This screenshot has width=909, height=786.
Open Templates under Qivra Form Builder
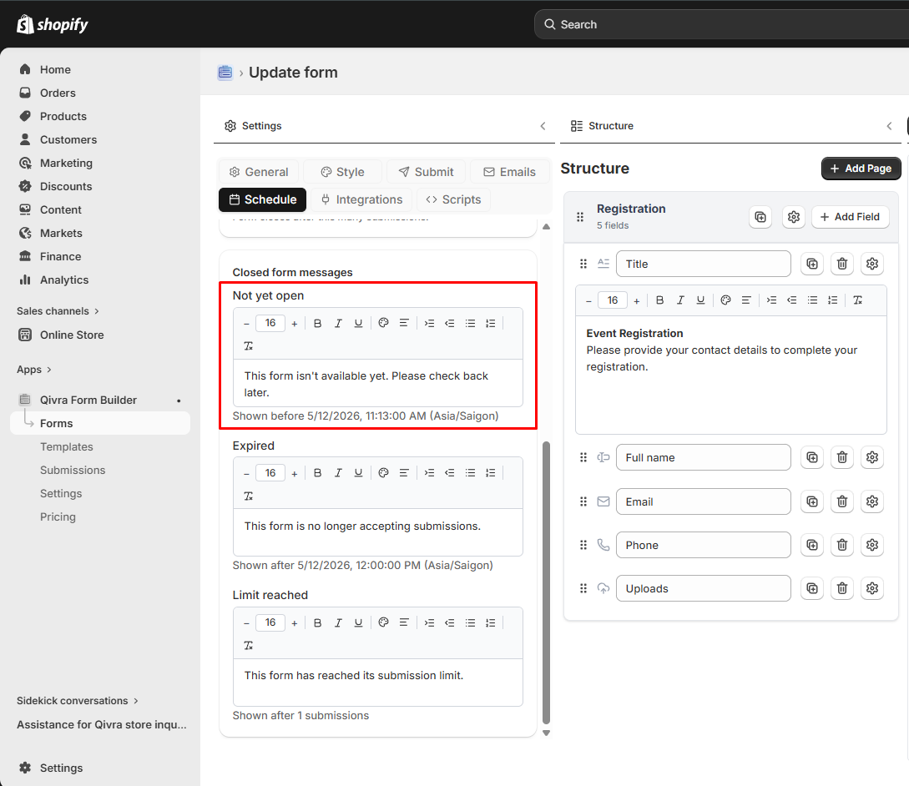pos(67,447)
